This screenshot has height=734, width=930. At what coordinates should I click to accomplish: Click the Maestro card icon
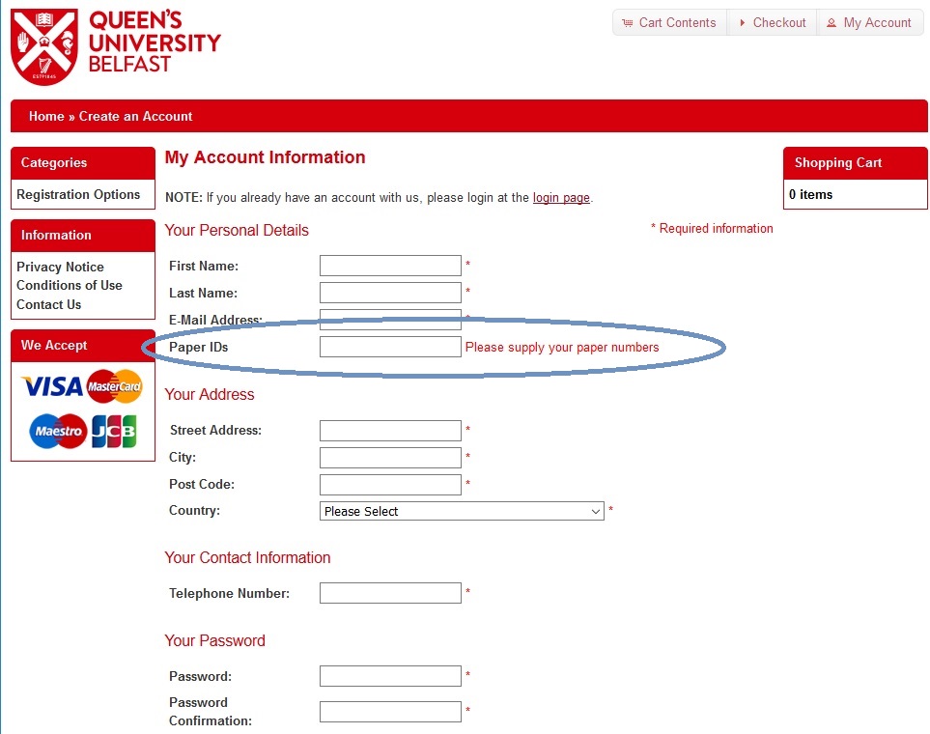point(58,431)
